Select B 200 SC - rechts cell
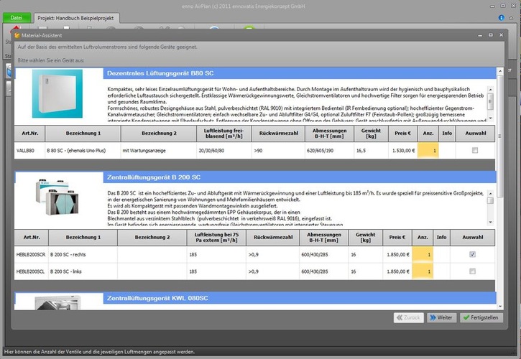This screenshot has width=521, height=359. tap(83, 254)
